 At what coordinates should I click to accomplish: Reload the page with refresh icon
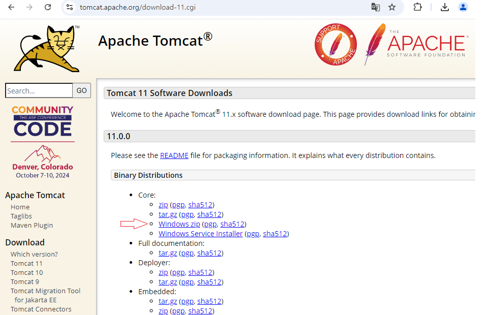pos(48,7)
